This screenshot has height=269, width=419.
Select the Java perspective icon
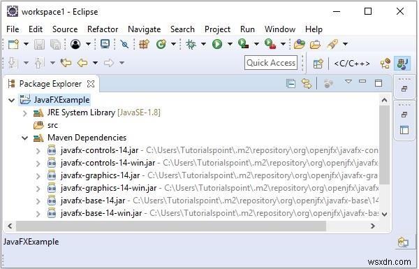coord(402,64)
